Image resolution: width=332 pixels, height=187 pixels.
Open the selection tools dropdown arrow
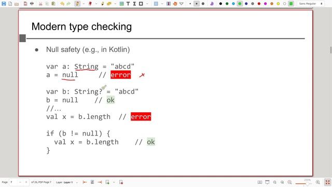coord(162,4)
